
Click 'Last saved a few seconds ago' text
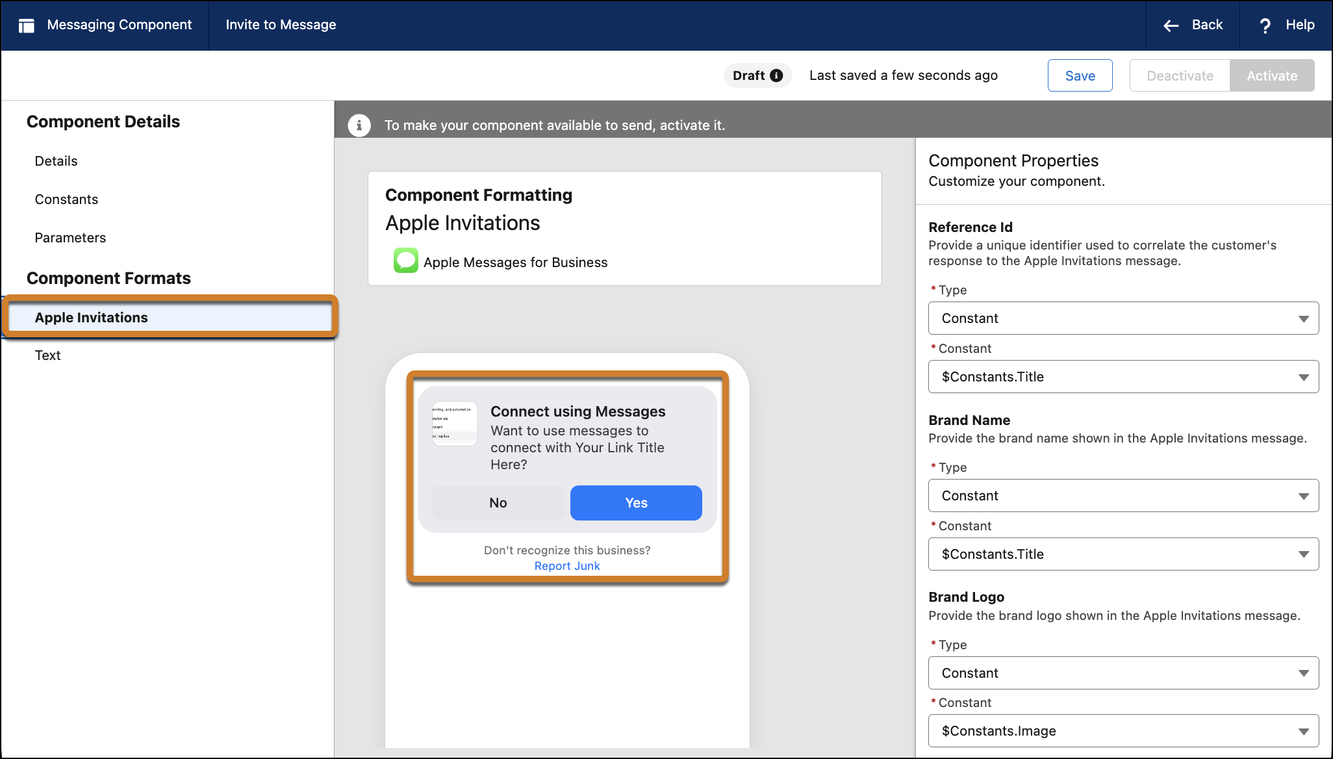[903, 75]
